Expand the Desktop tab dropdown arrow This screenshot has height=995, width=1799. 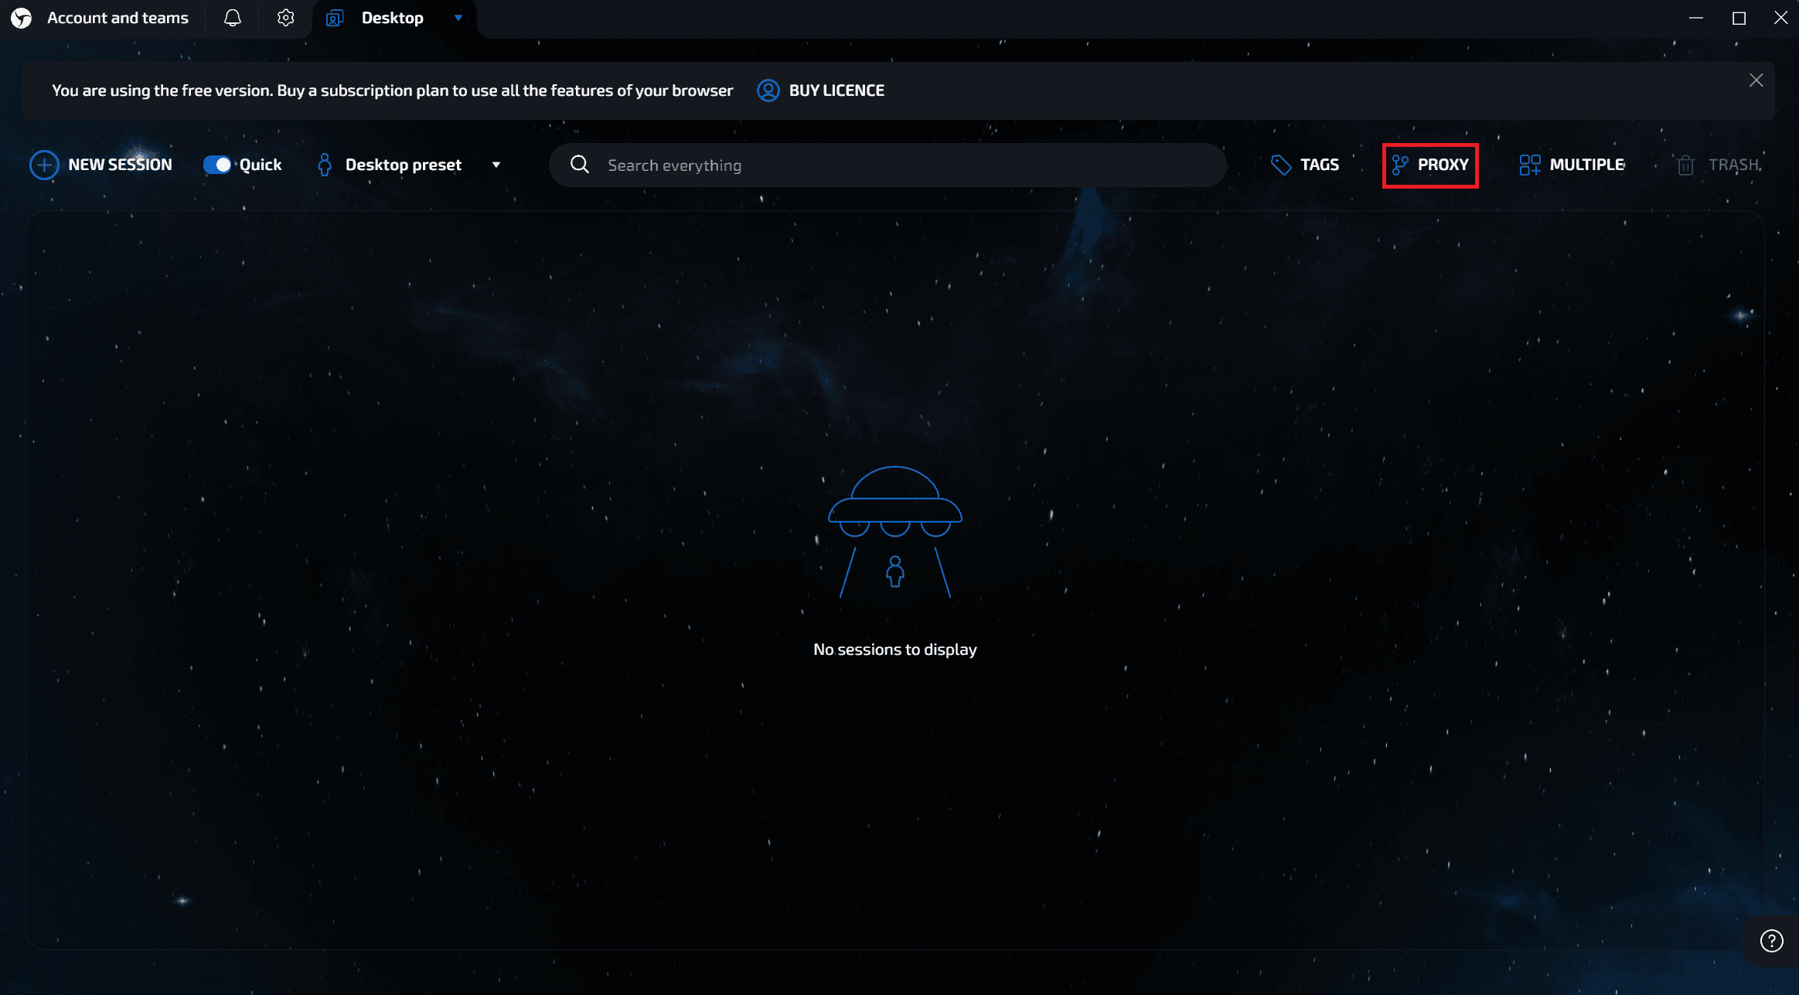[x=458, y=18]
